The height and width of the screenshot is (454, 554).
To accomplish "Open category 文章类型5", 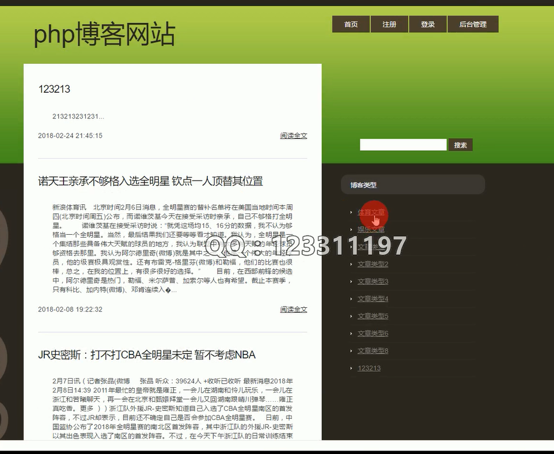I will point(373,316).
